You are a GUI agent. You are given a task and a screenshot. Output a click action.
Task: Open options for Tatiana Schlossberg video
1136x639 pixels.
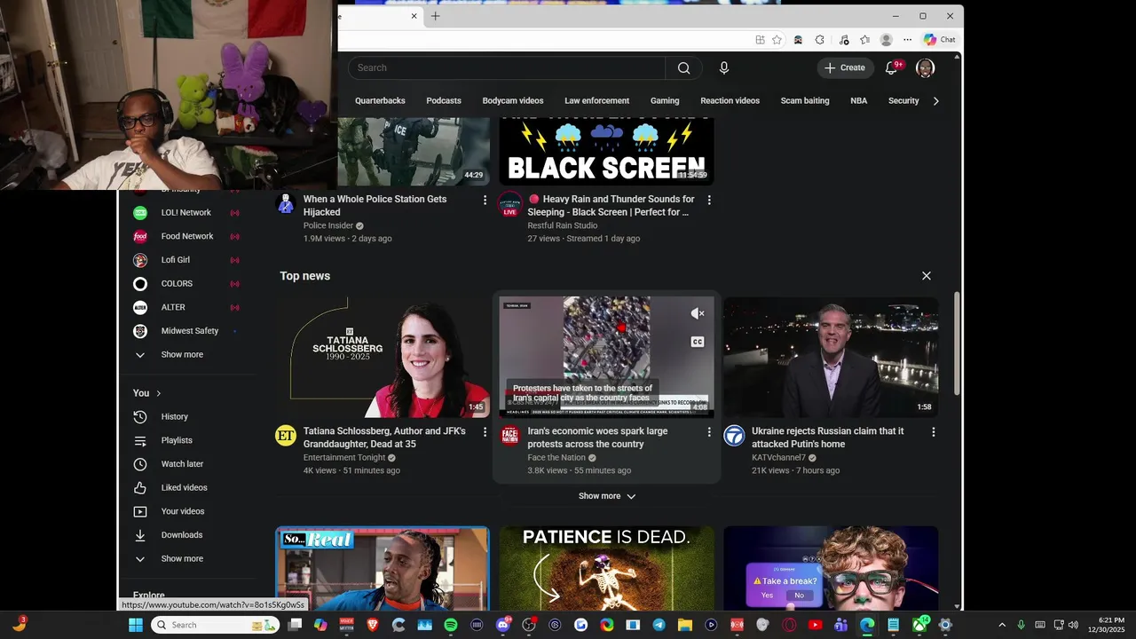point(485,432)
